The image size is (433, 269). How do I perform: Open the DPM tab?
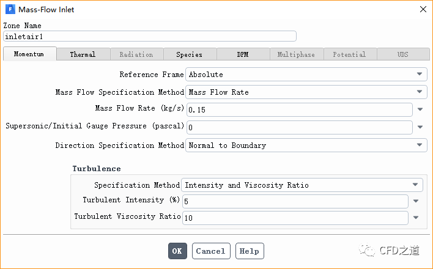[x=243, y=54]
